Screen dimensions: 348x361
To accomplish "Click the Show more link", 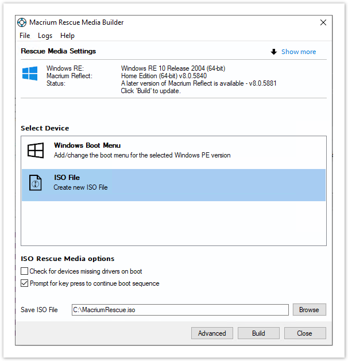I will click(x=299, y=52).
